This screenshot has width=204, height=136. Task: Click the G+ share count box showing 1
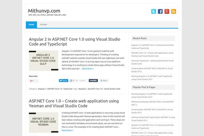[37, 81]
